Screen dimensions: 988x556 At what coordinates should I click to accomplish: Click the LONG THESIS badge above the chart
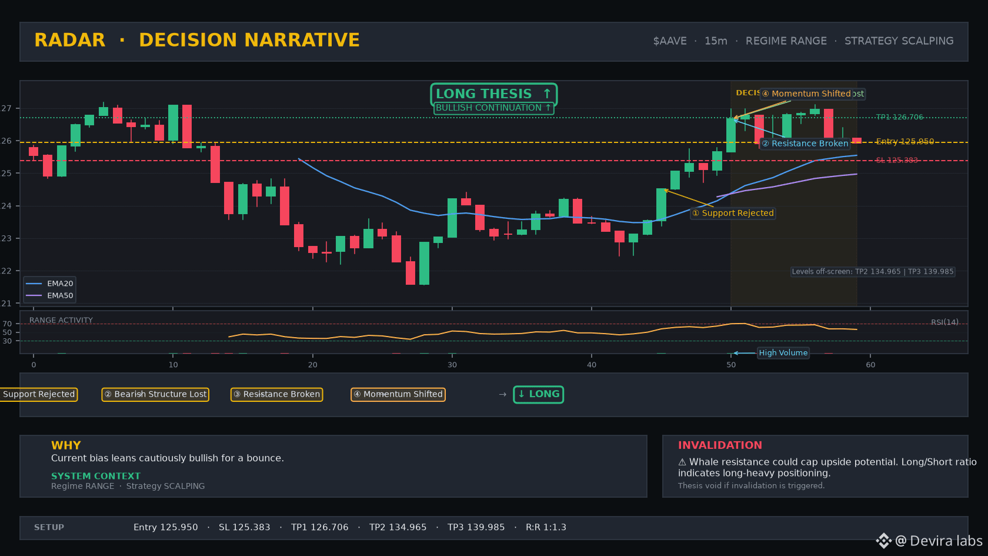[x=493, y=94]
